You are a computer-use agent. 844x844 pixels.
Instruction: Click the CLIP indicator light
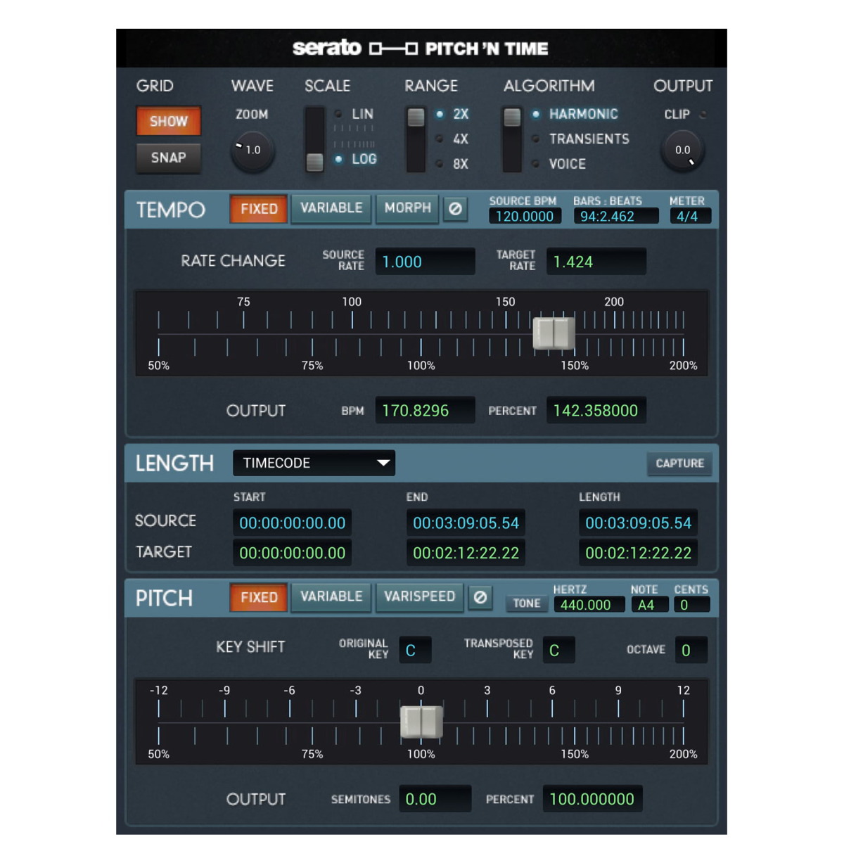(703, 115)
